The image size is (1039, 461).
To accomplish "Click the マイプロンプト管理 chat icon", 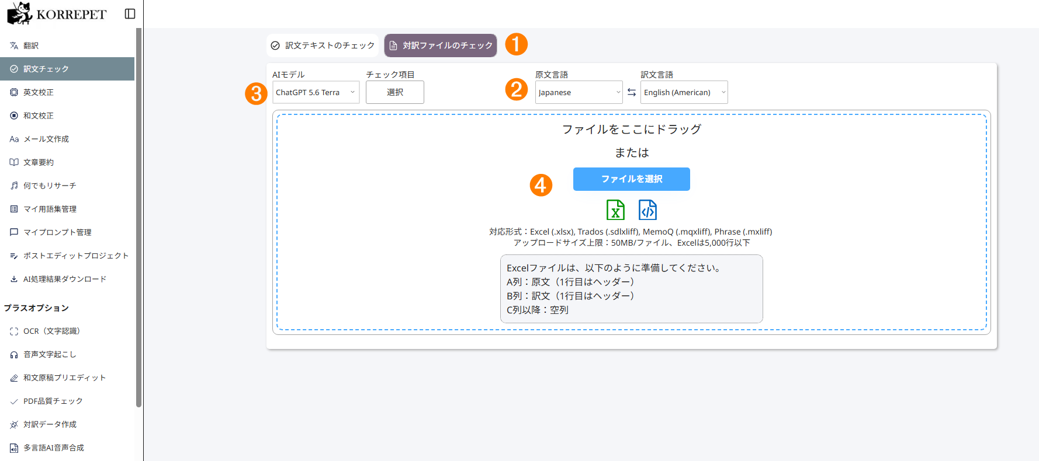I will pos(14,232).
